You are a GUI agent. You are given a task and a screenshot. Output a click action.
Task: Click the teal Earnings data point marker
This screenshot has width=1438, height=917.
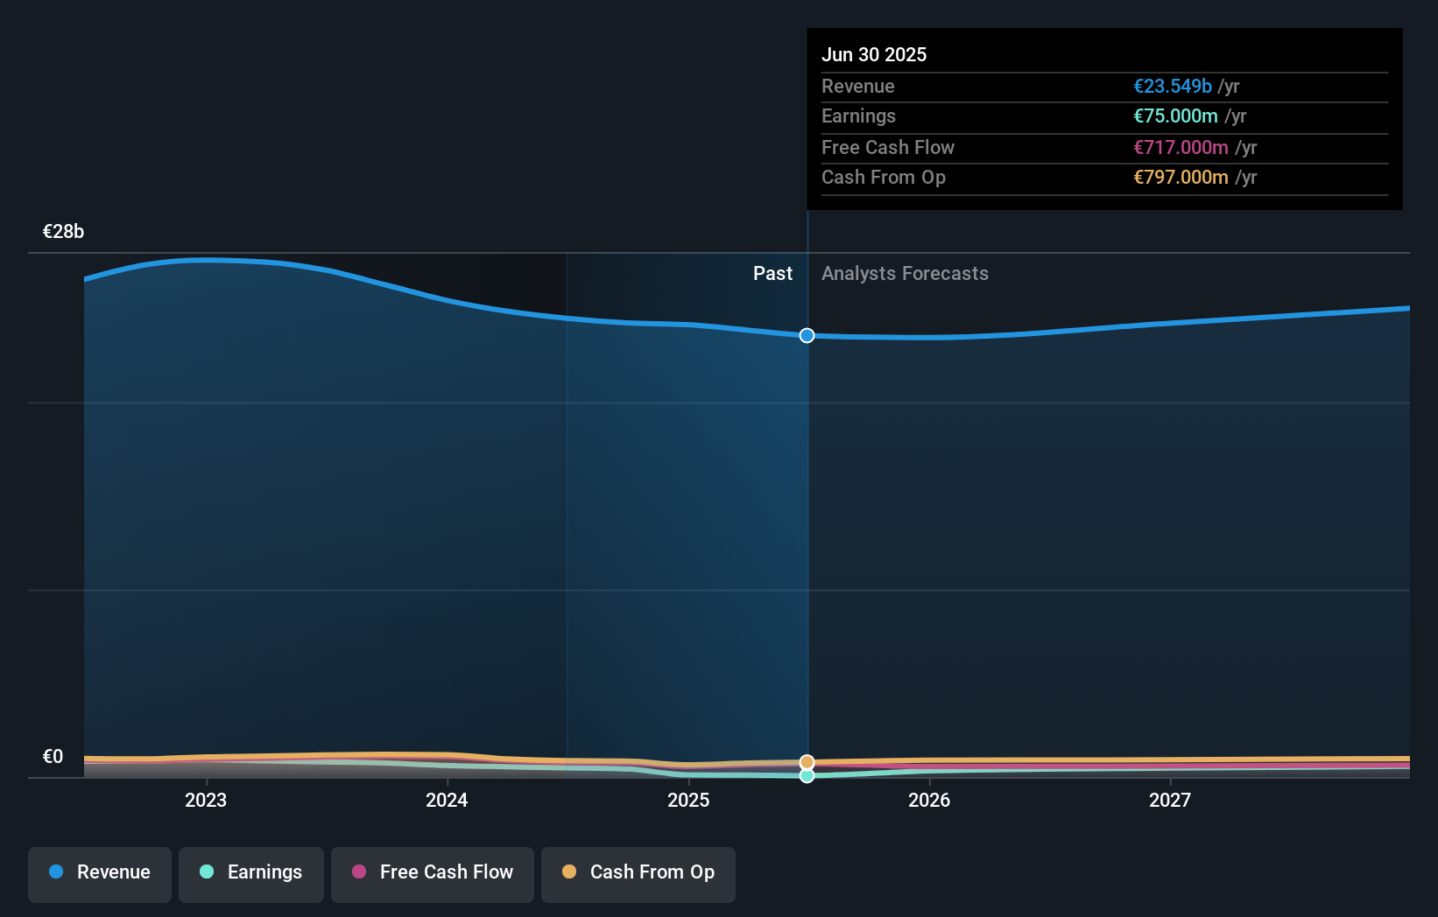coord(807,775)
